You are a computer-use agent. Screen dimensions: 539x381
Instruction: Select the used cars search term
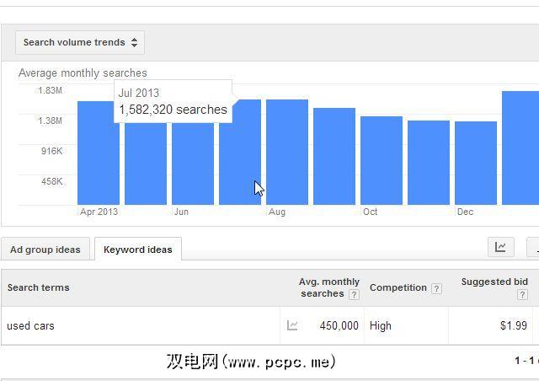(x=30, y=325)
